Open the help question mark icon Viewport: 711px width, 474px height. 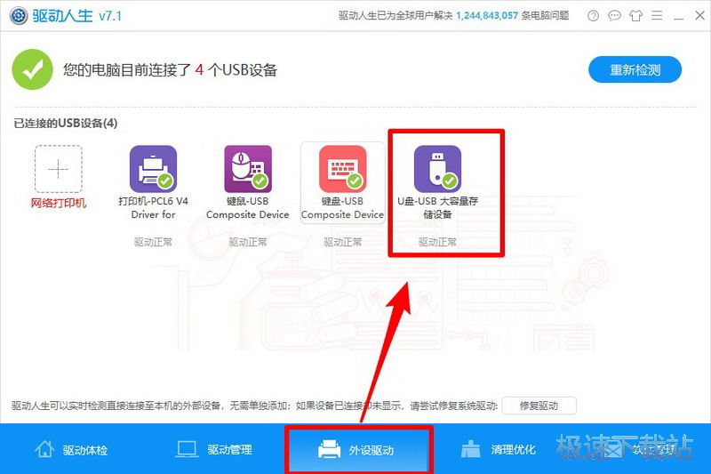click(593, 16)
